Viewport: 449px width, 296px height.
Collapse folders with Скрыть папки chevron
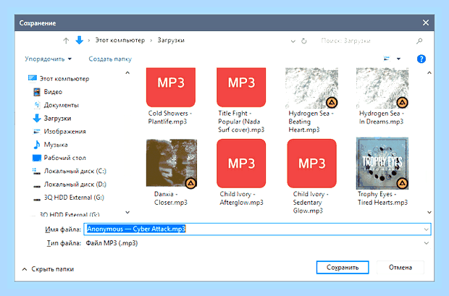(x=25, y=269)
